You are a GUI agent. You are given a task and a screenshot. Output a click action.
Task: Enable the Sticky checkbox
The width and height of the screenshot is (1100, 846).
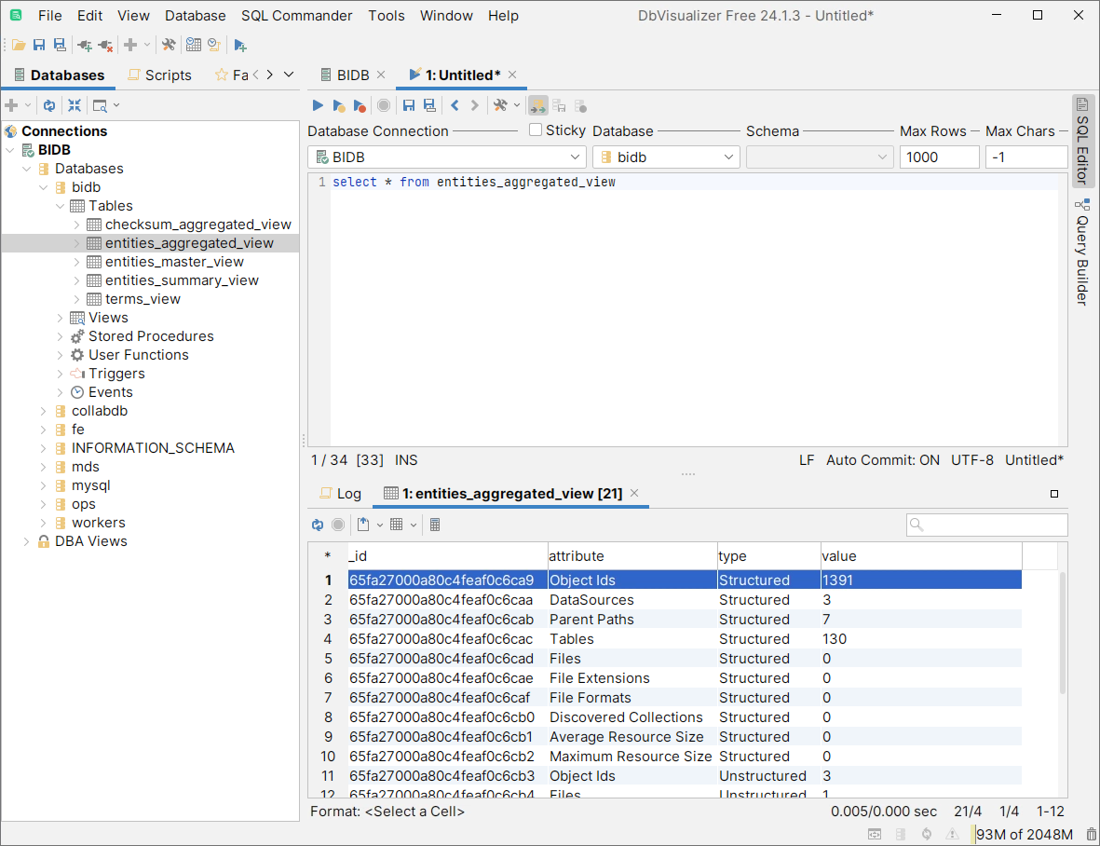pos(536,130)
